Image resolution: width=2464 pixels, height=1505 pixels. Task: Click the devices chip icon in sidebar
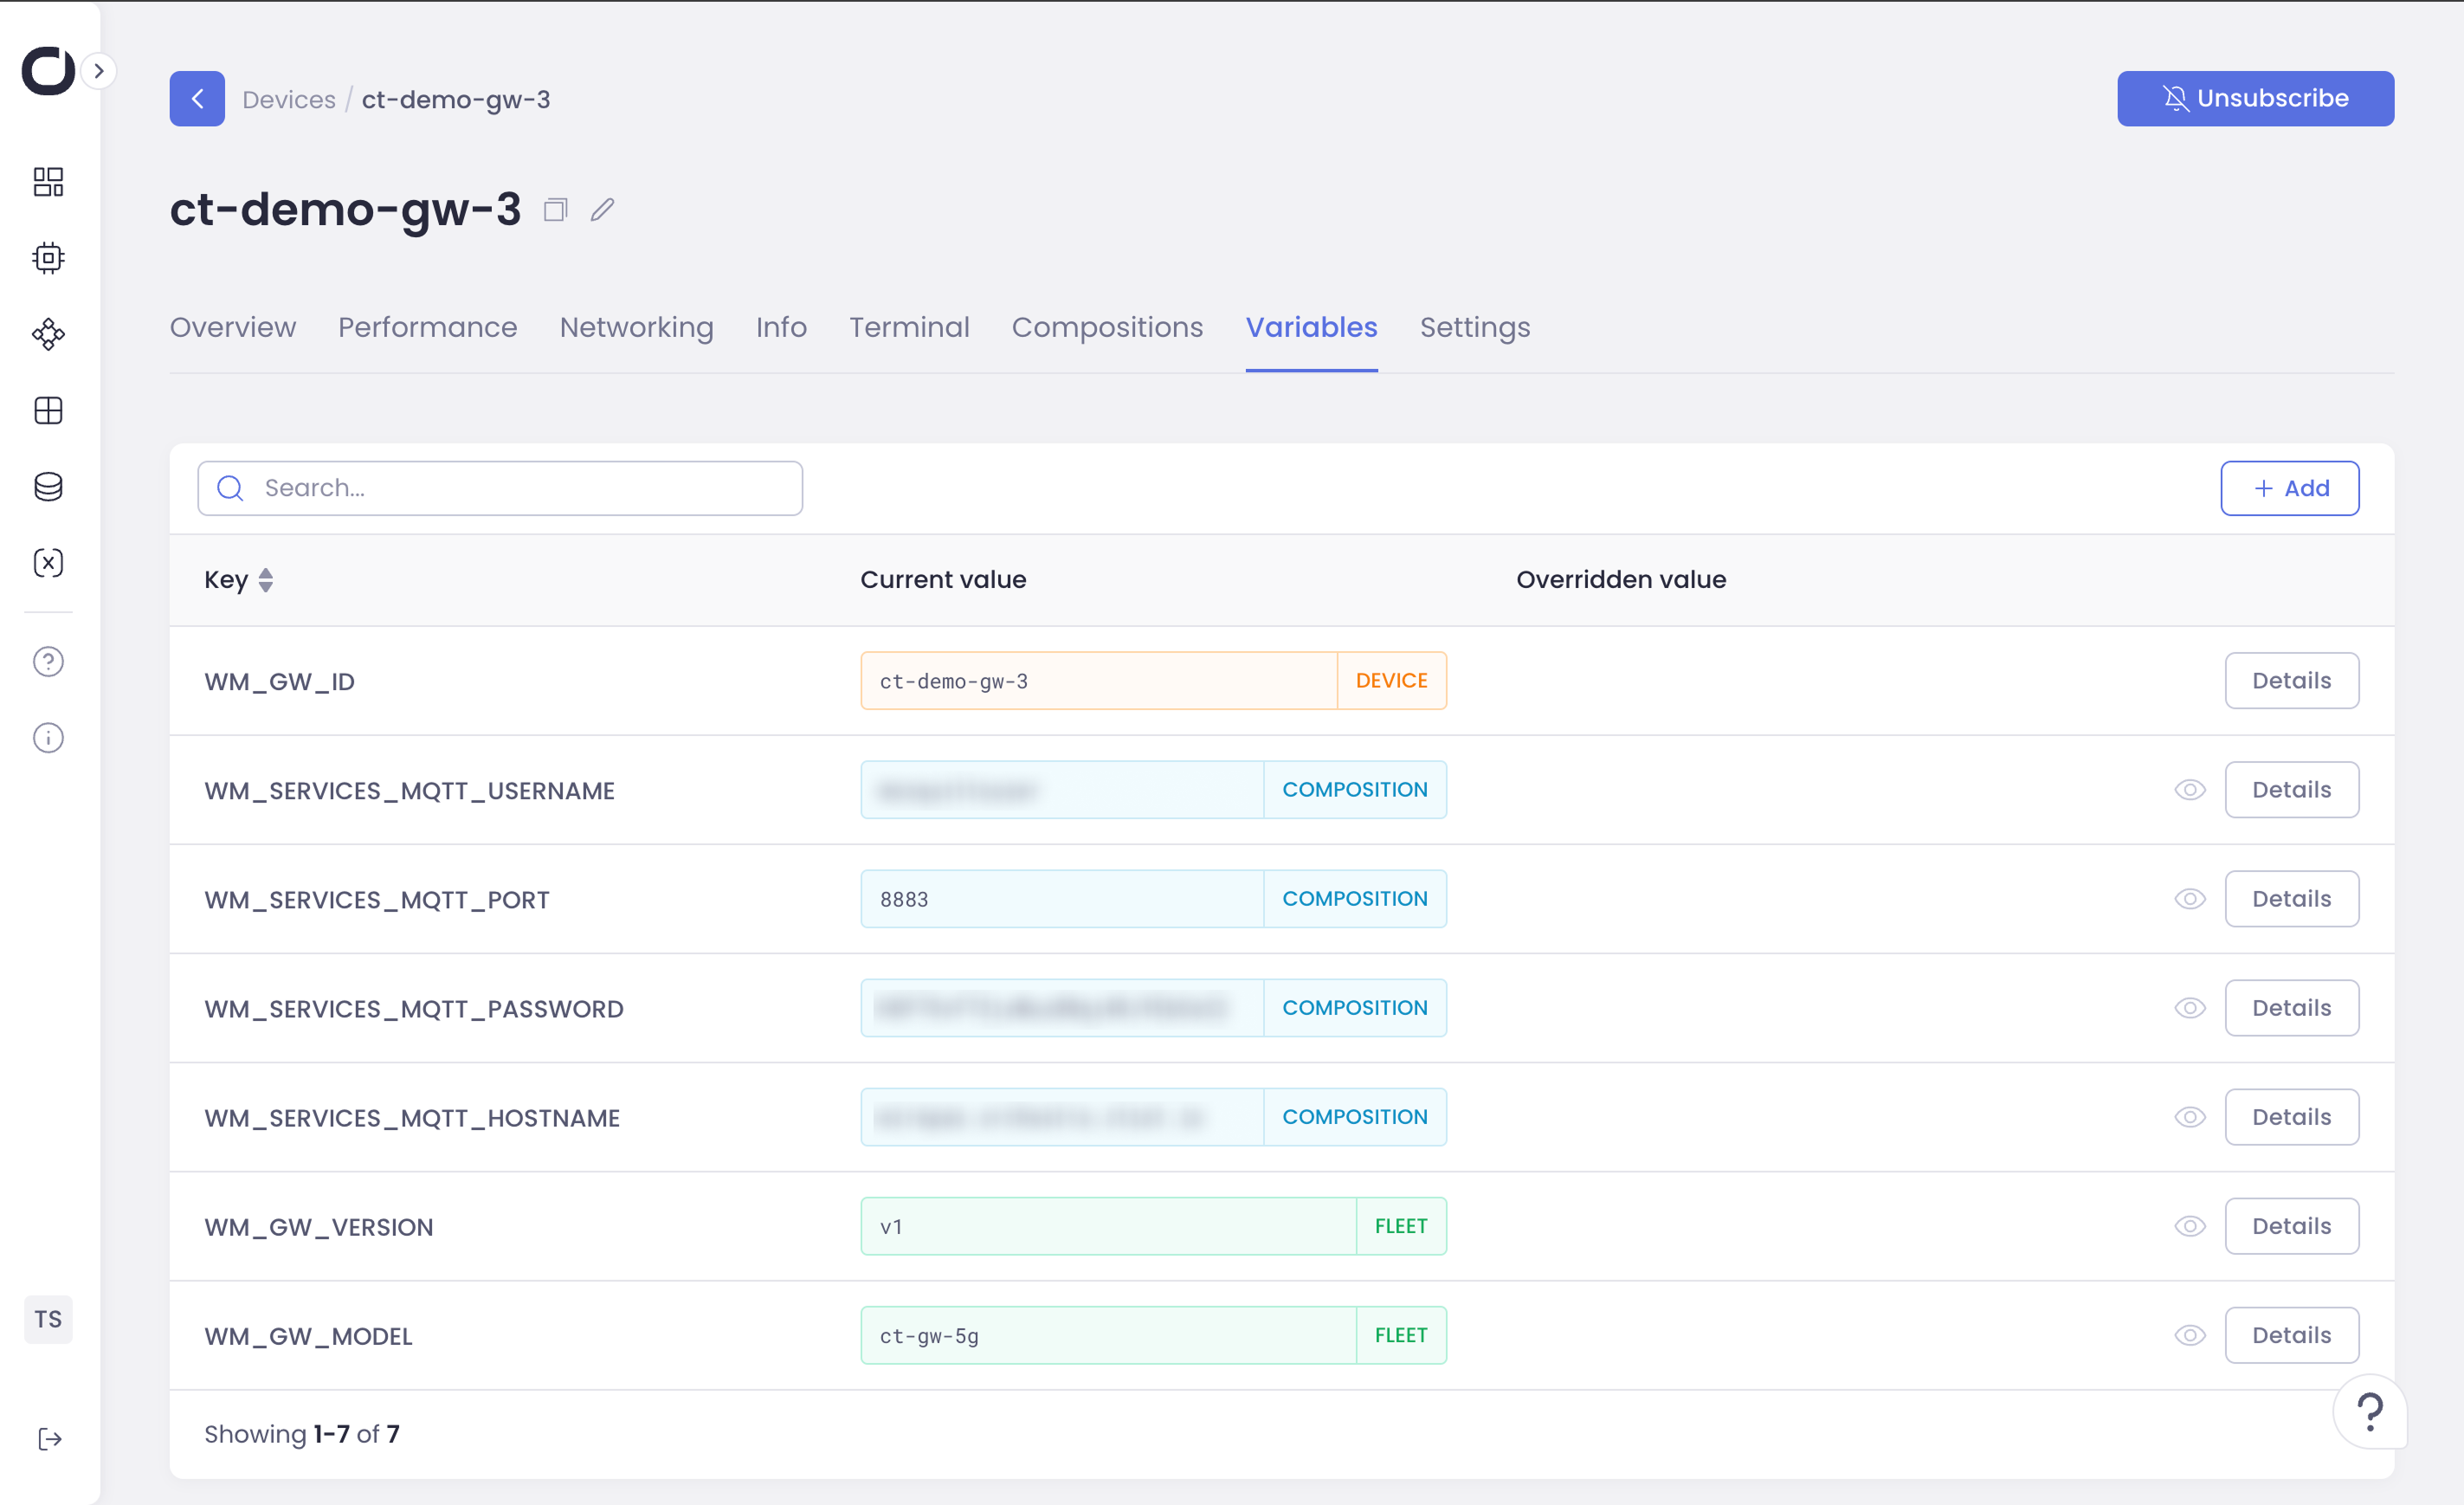pyautogui.click(x=48, y=258)
